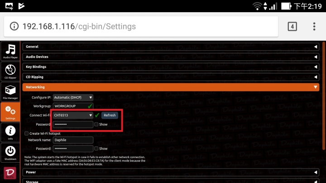Tap the checkmark notification icon in status bar

coord(21,6)
